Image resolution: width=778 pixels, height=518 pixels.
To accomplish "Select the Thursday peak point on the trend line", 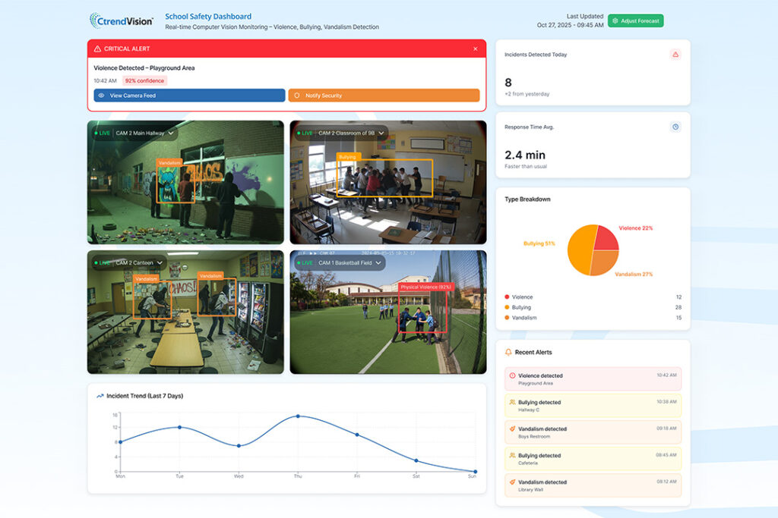I will click(x=297, y=416).
